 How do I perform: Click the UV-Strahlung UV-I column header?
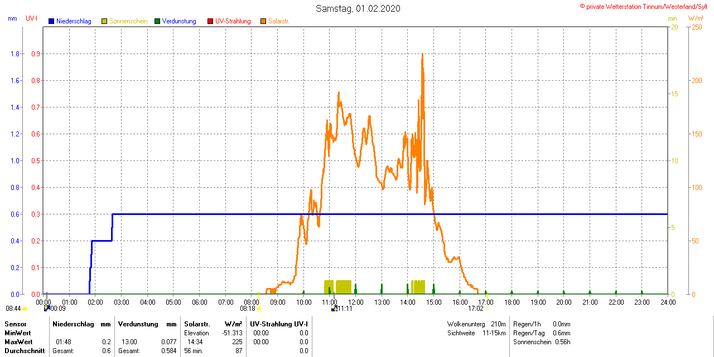279,324
